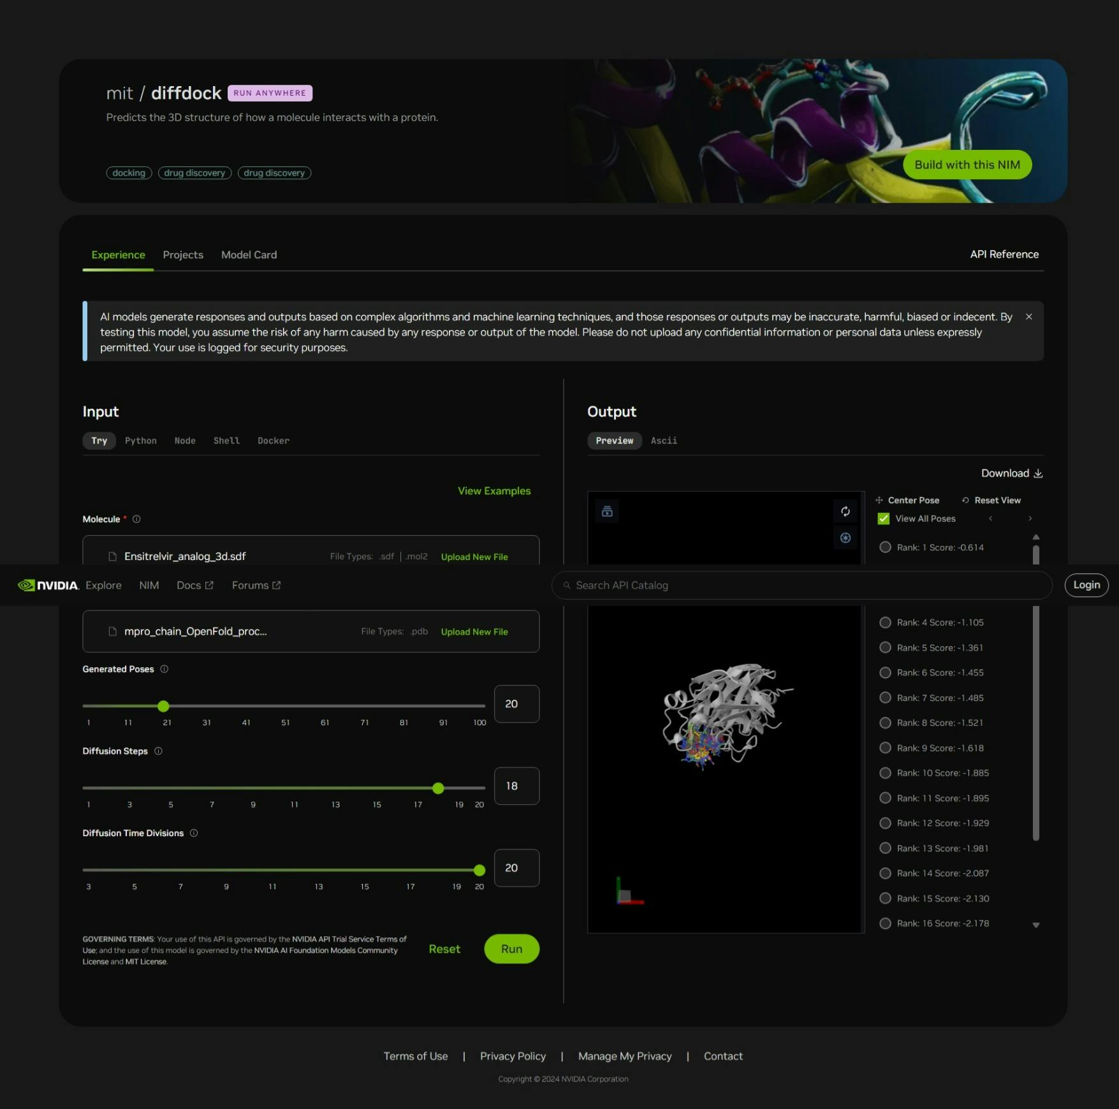Viewport: 1119px width, 1109px height.
Task: Go to the previous pose arrow
Action: pos(990,518)
